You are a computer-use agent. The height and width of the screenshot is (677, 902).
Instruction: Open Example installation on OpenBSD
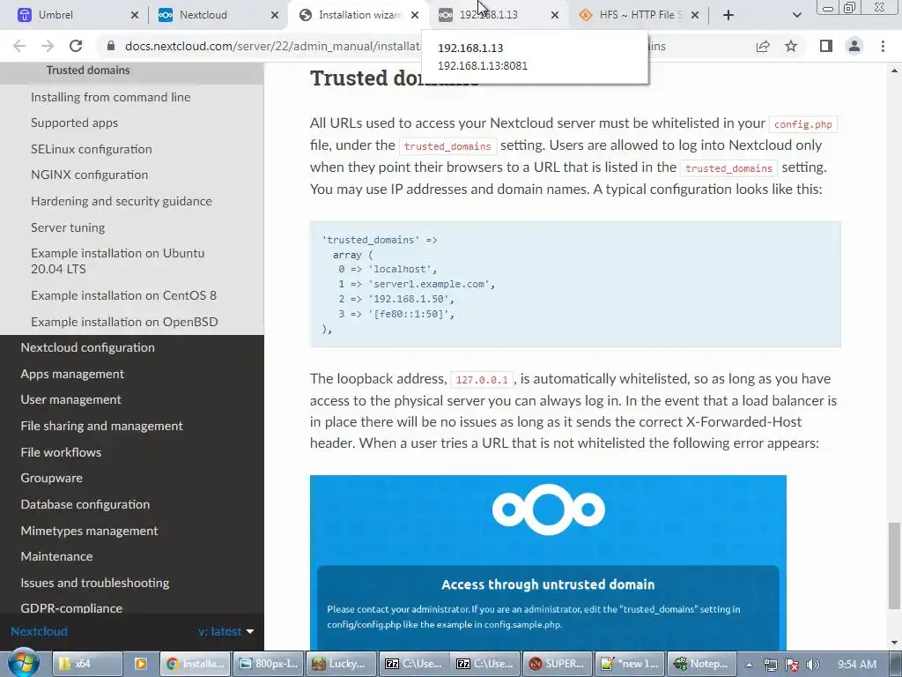[x=124, y=322]
